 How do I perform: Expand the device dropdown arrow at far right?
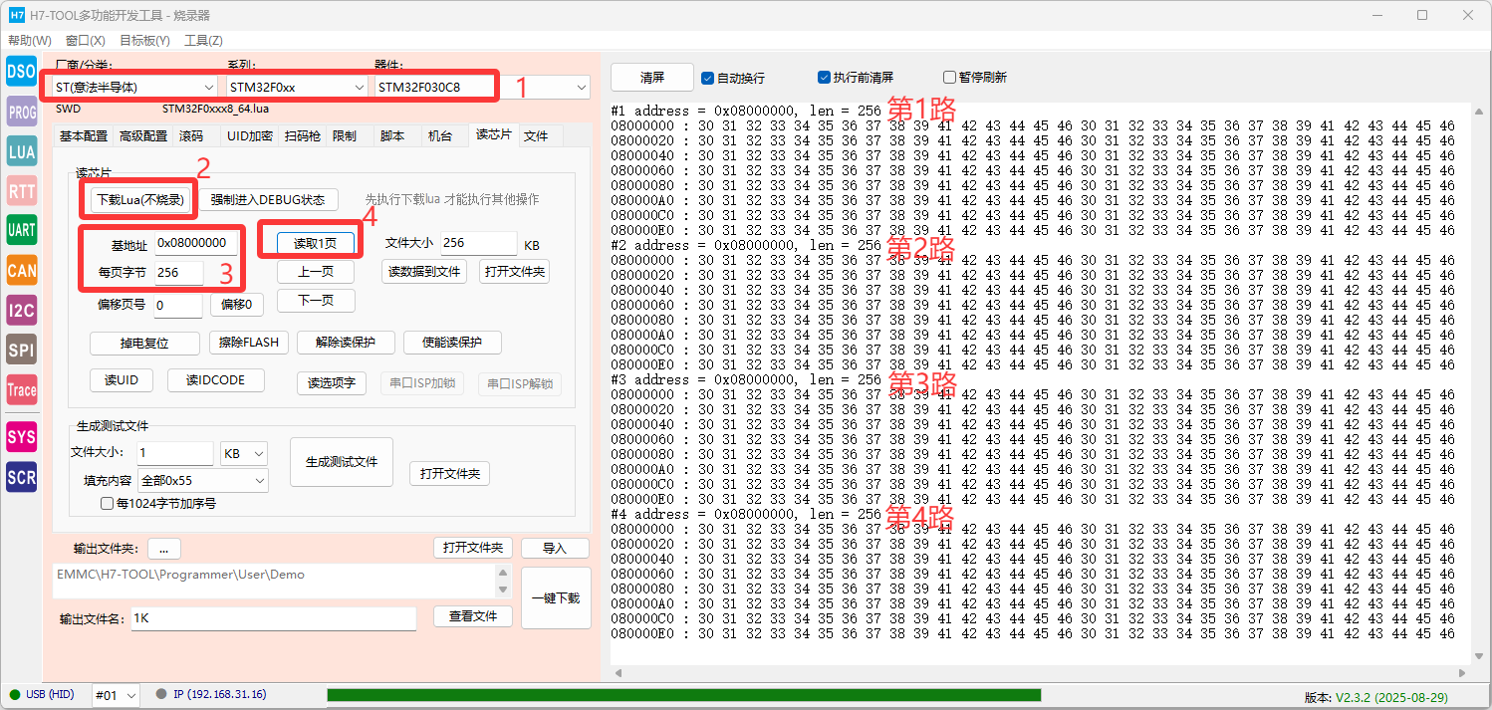pyautogui.click(x=582, y=88)
